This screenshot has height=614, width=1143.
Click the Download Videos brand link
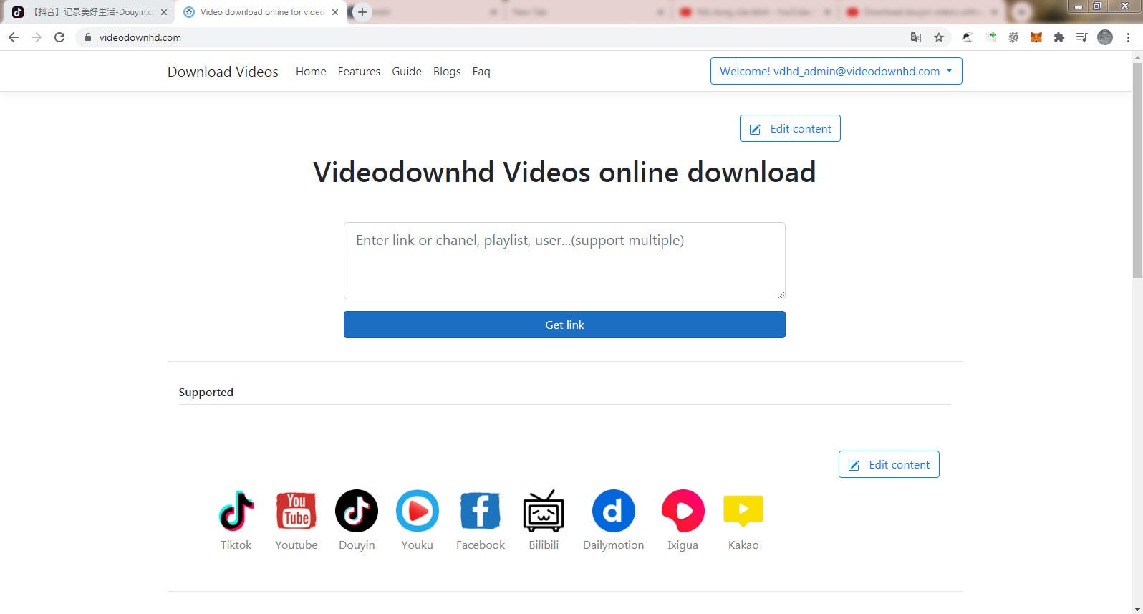[x=223, y=72]
